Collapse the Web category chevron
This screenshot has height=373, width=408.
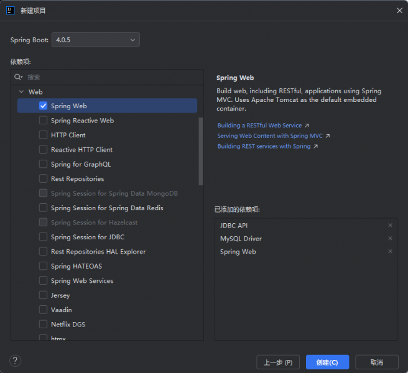[21, 91]
